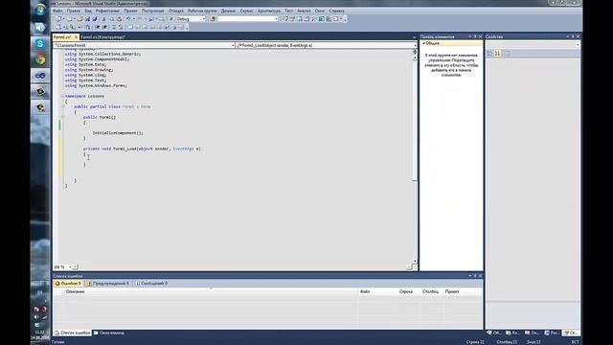This screenshot has height=345, width=613.
Task: Open the Вид menu
Action: 88,11
